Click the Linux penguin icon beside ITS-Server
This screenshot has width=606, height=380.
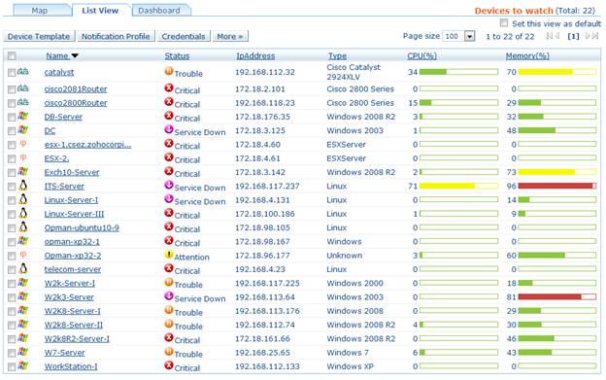pos(23,186)
